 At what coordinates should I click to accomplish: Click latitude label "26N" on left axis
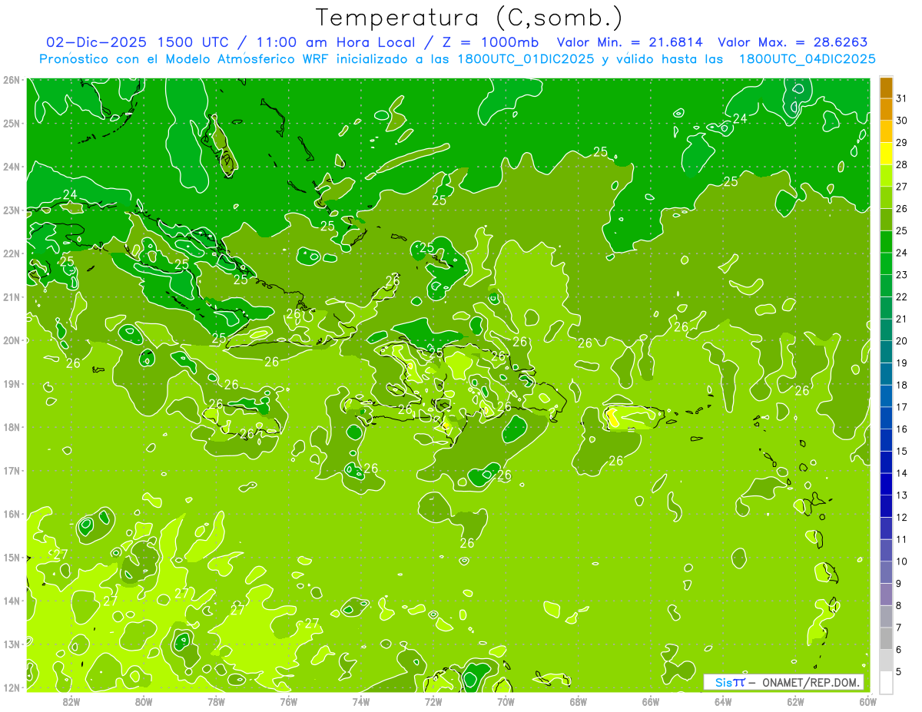point(11,80)
